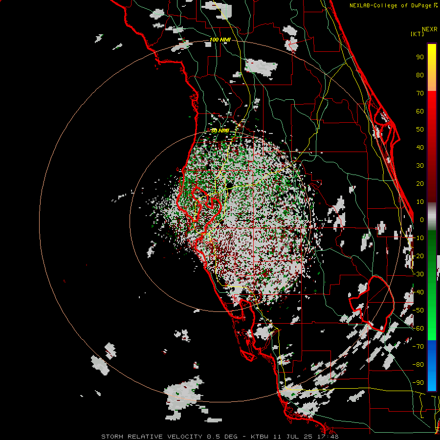440x440 pixels.
Task: Select the -80 knot scale label
Action: [418, 365]
